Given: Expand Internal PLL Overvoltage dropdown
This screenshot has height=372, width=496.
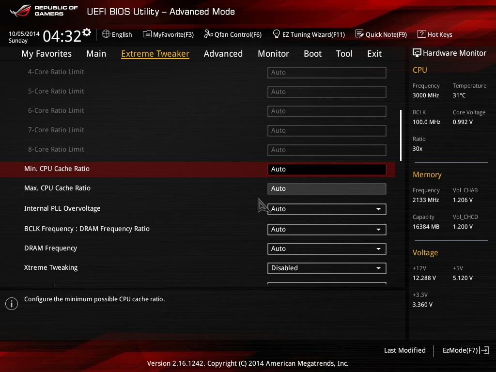Looking at the screenshot, I should pos(327,209).
